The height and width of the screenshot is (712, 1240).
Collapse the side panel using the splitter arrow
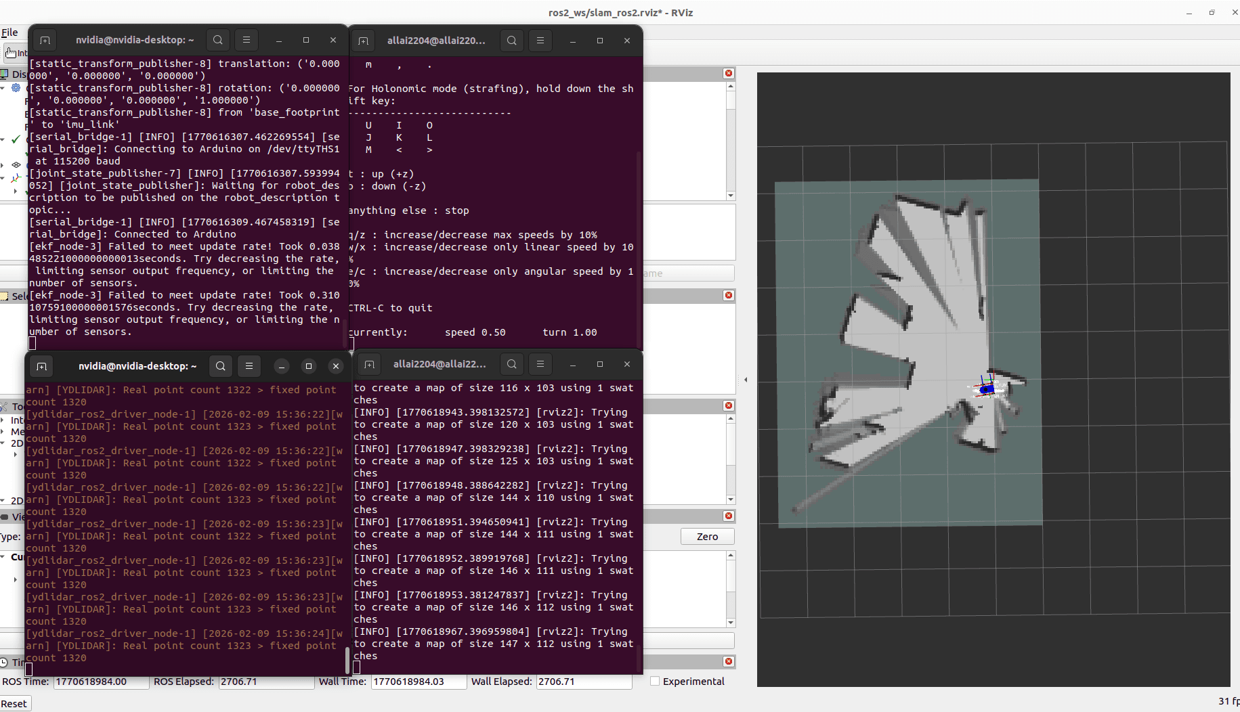coord(746,380)
